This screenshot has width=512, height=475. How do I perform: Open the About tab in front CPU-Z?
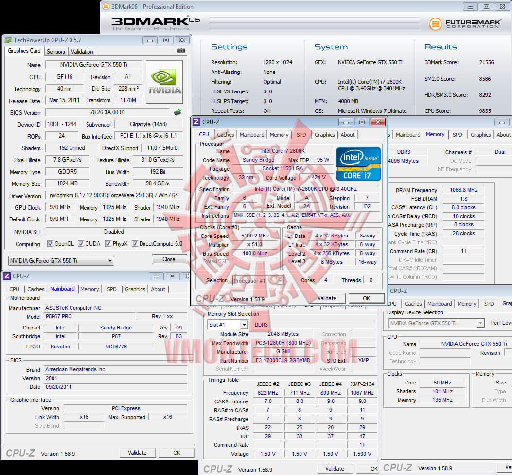348,135
